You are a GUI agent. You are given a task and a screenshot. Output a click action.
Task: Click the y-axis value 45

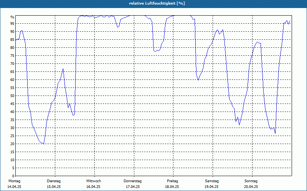pos(12,104)
